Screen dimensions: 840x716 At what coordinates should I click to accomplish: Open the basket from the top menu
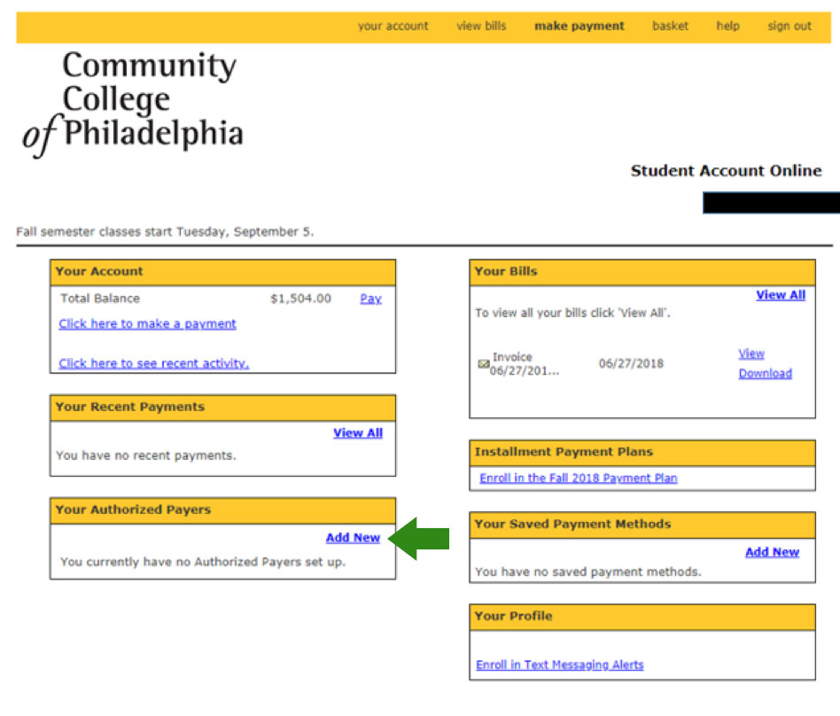[x=670, y=27]
